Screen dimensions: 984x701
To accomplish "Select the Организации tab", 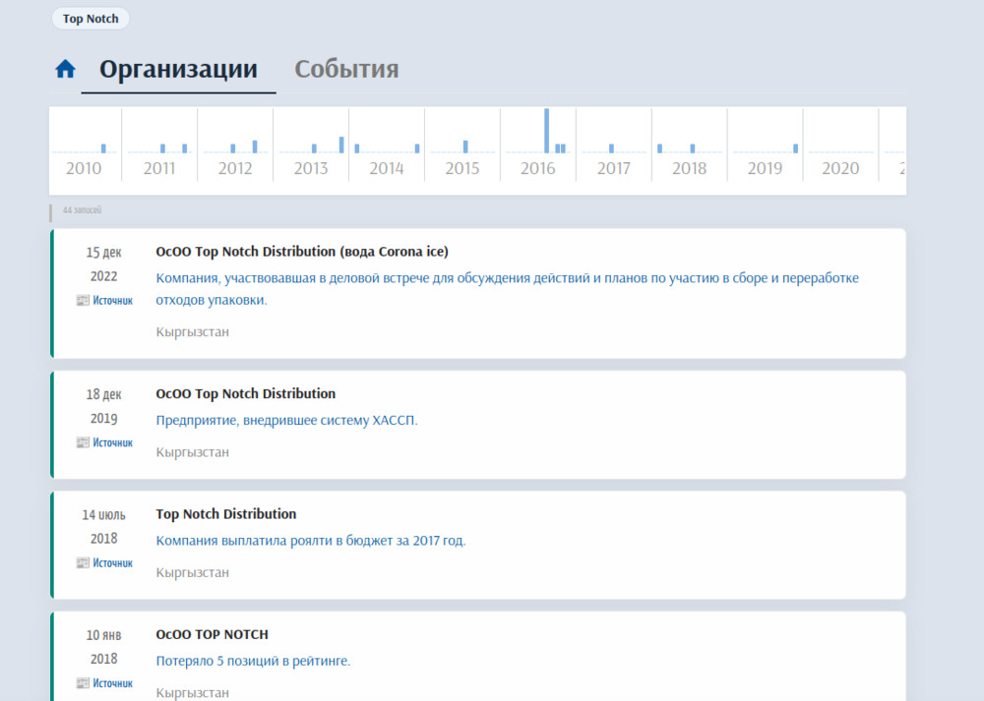I will (x=178, y=70).
